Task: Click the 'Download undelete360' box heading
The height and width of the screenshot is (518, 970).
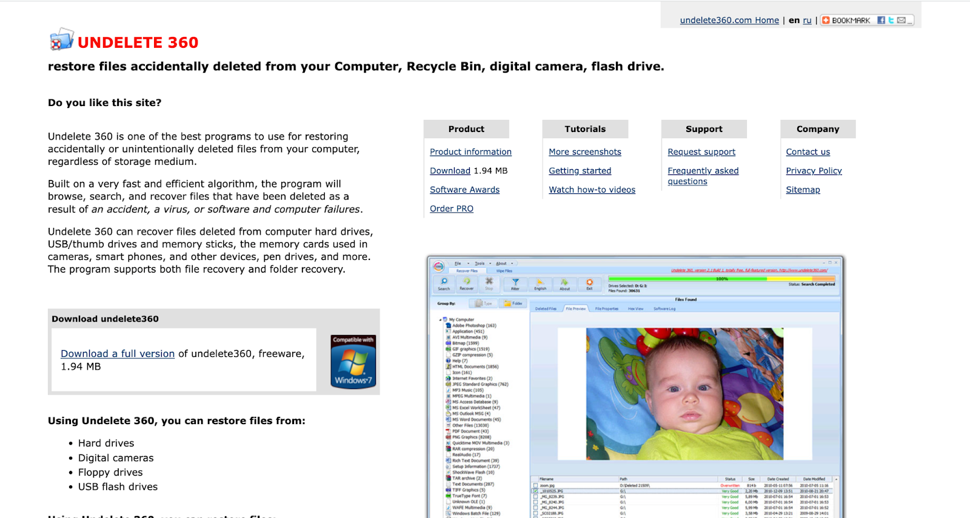Action: pos(105,319)
